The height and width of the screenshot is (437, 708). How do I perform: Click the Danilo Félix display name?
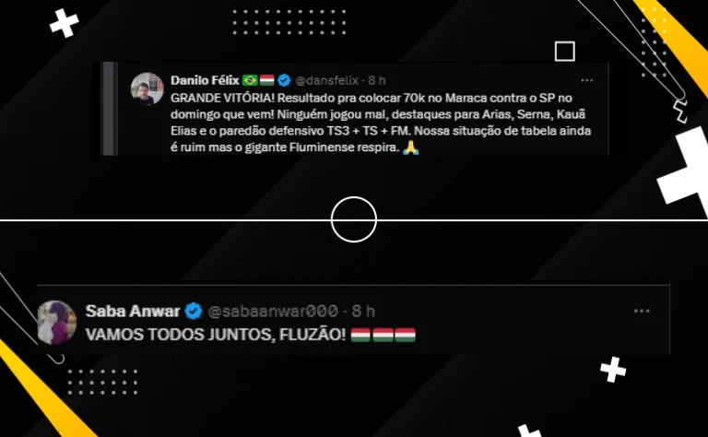(205, 80)
